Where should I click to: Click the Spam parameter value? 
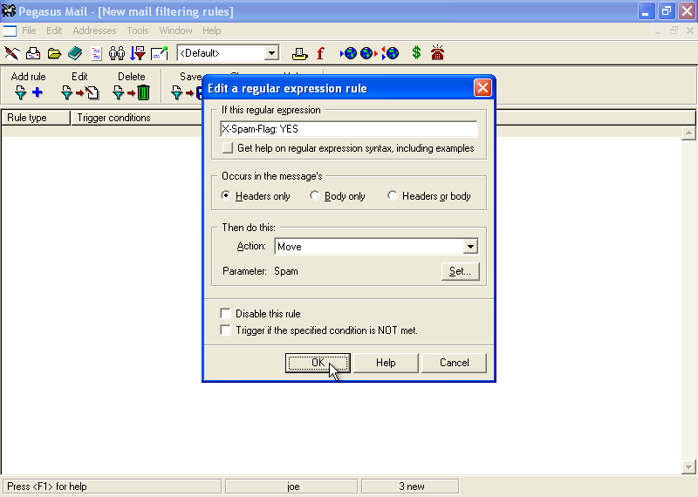286,271
